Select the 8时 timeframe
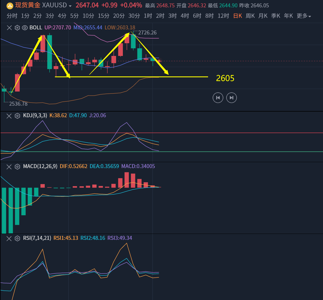Viewport: 323px width, 300px height. (209, 16)
